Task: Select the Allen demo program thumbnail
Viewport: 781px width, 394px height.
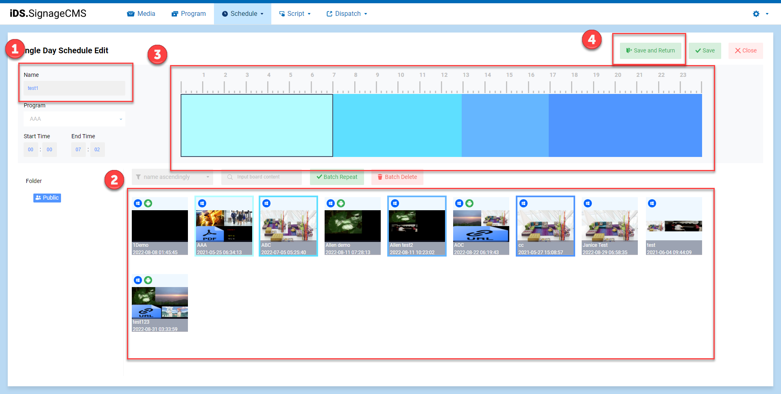Action: coord(353,226)
